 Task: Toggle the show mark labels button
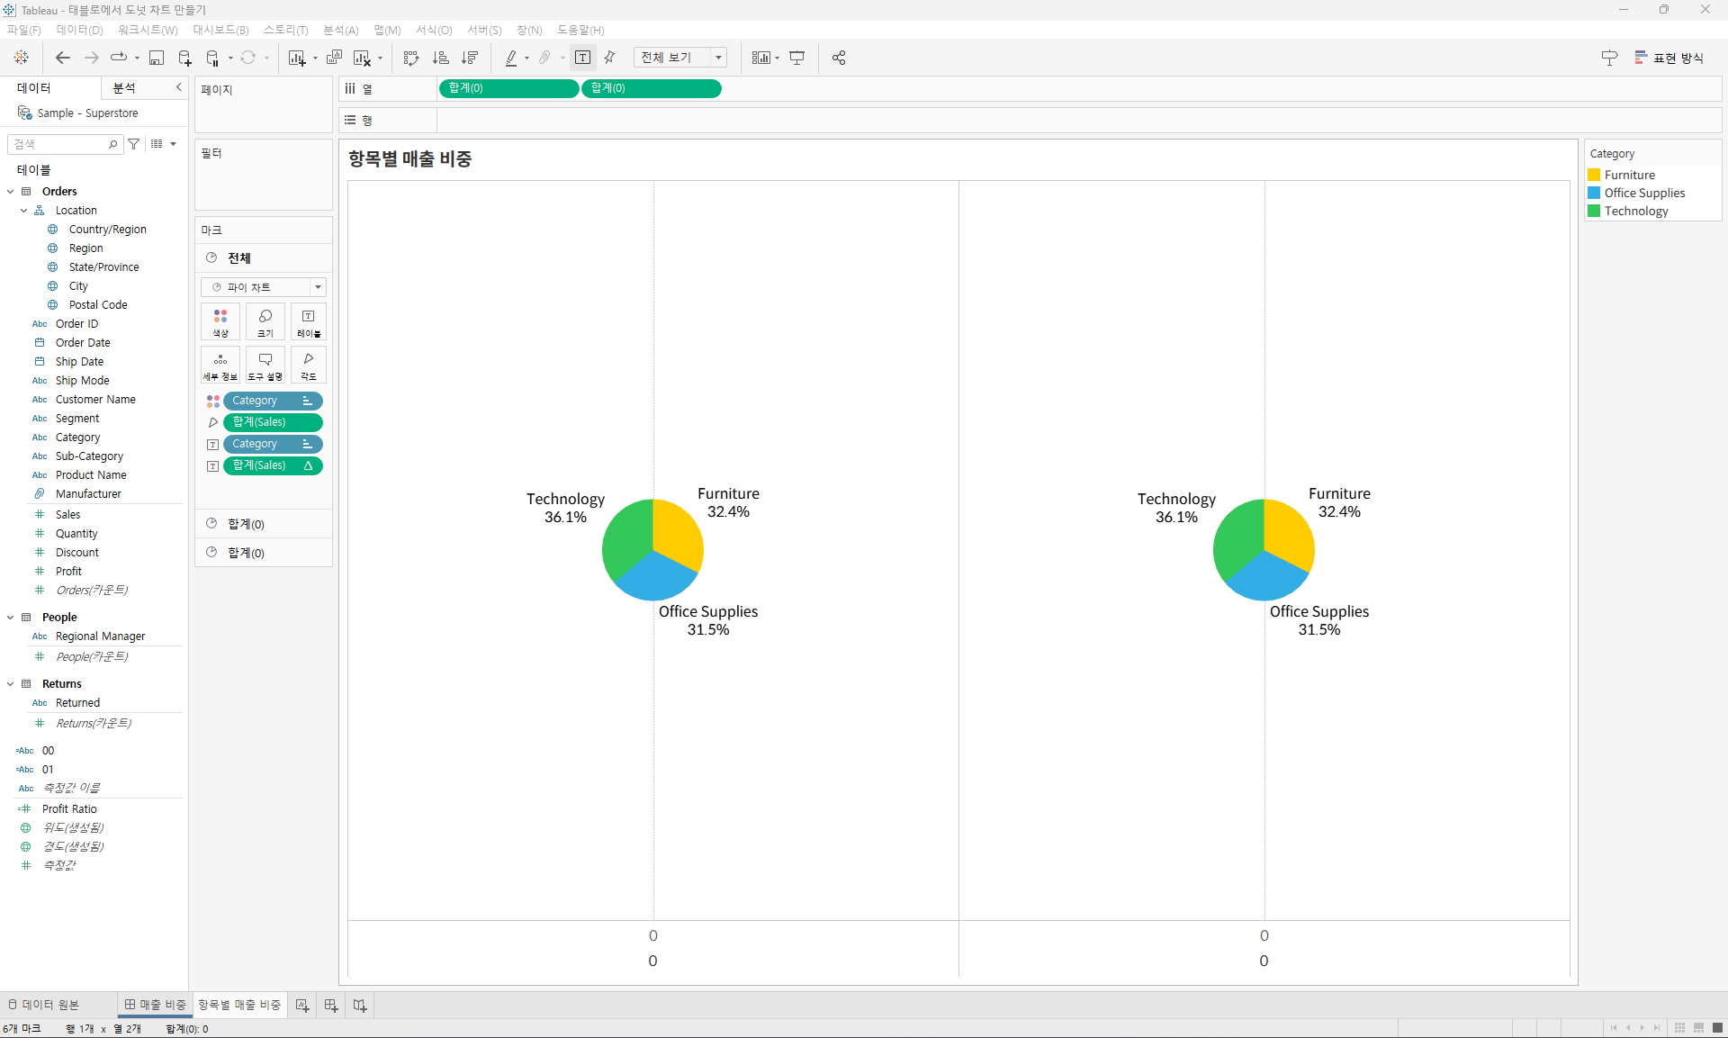pos(583,58)
